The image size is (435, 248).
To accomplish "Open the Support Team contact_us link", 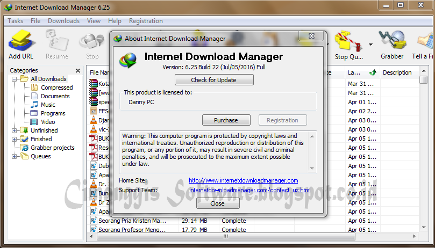I will pyautogui.click(x=249, y=190).
